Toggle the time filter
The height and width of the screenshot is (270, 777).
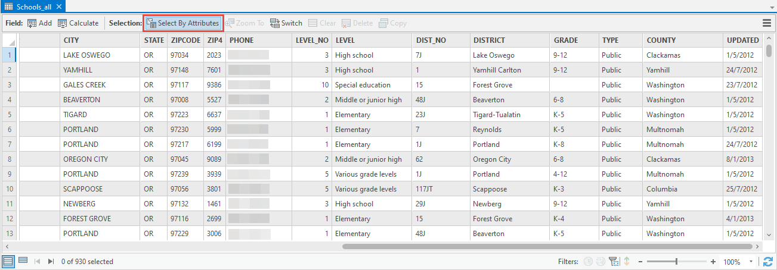click(588, 262)
